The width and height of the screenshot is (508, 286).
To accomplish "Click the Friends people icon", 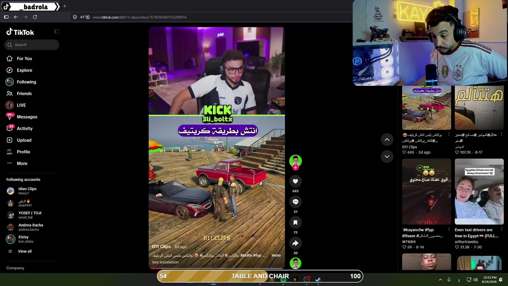I will [x=10, y=93].
